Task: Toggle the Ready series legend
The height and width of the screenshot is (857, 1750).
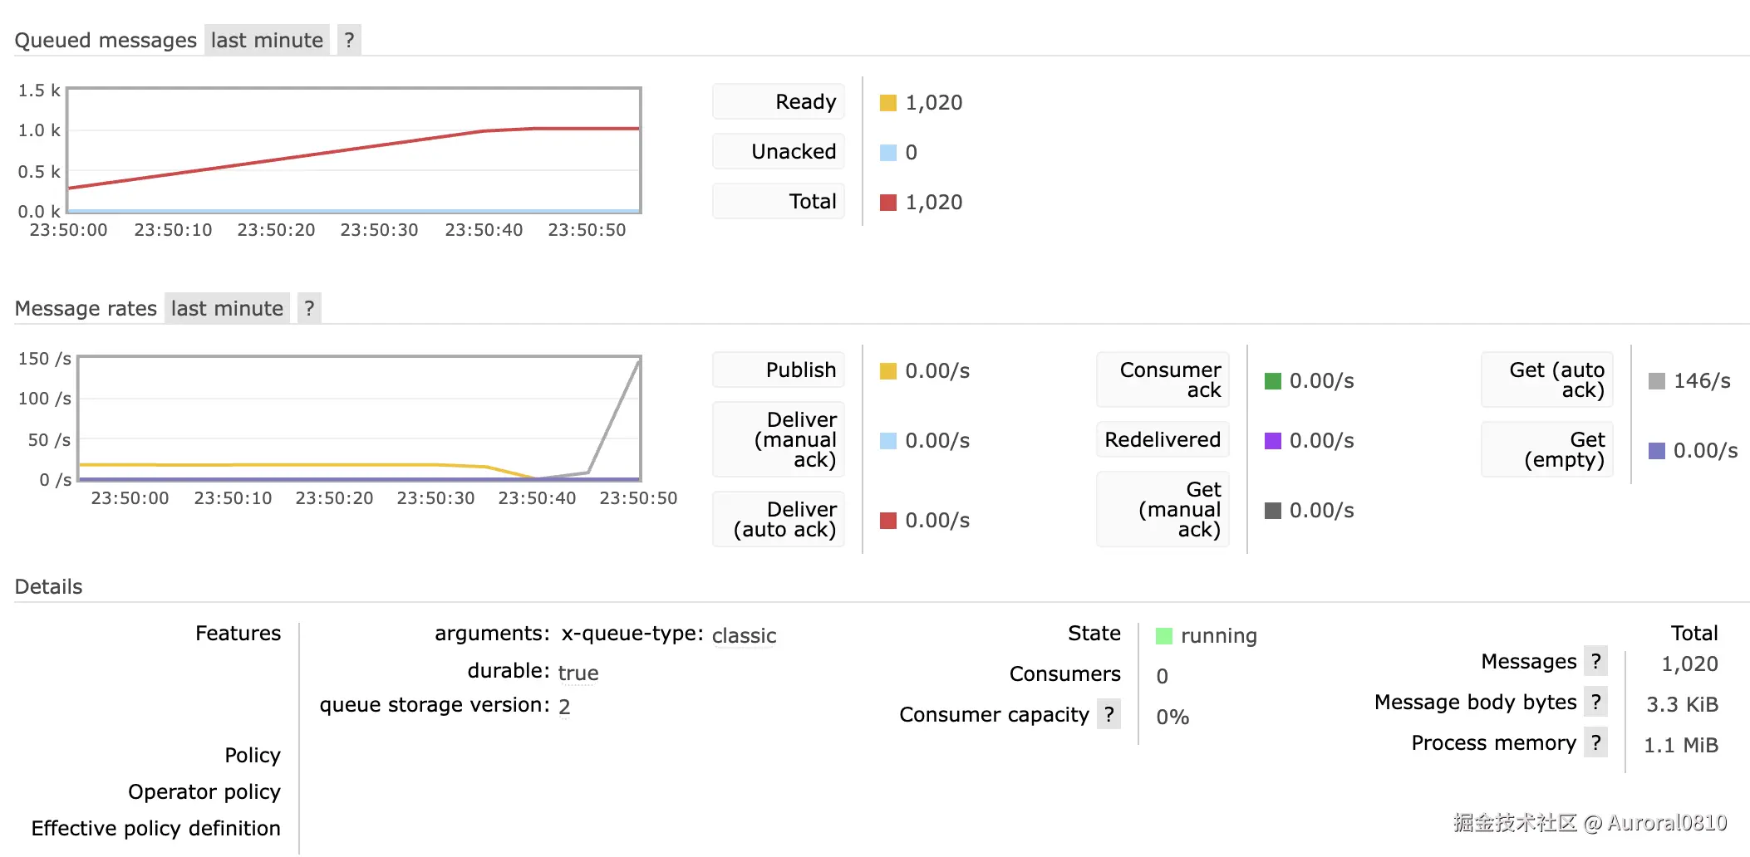Action: click(x=779, y=102)
